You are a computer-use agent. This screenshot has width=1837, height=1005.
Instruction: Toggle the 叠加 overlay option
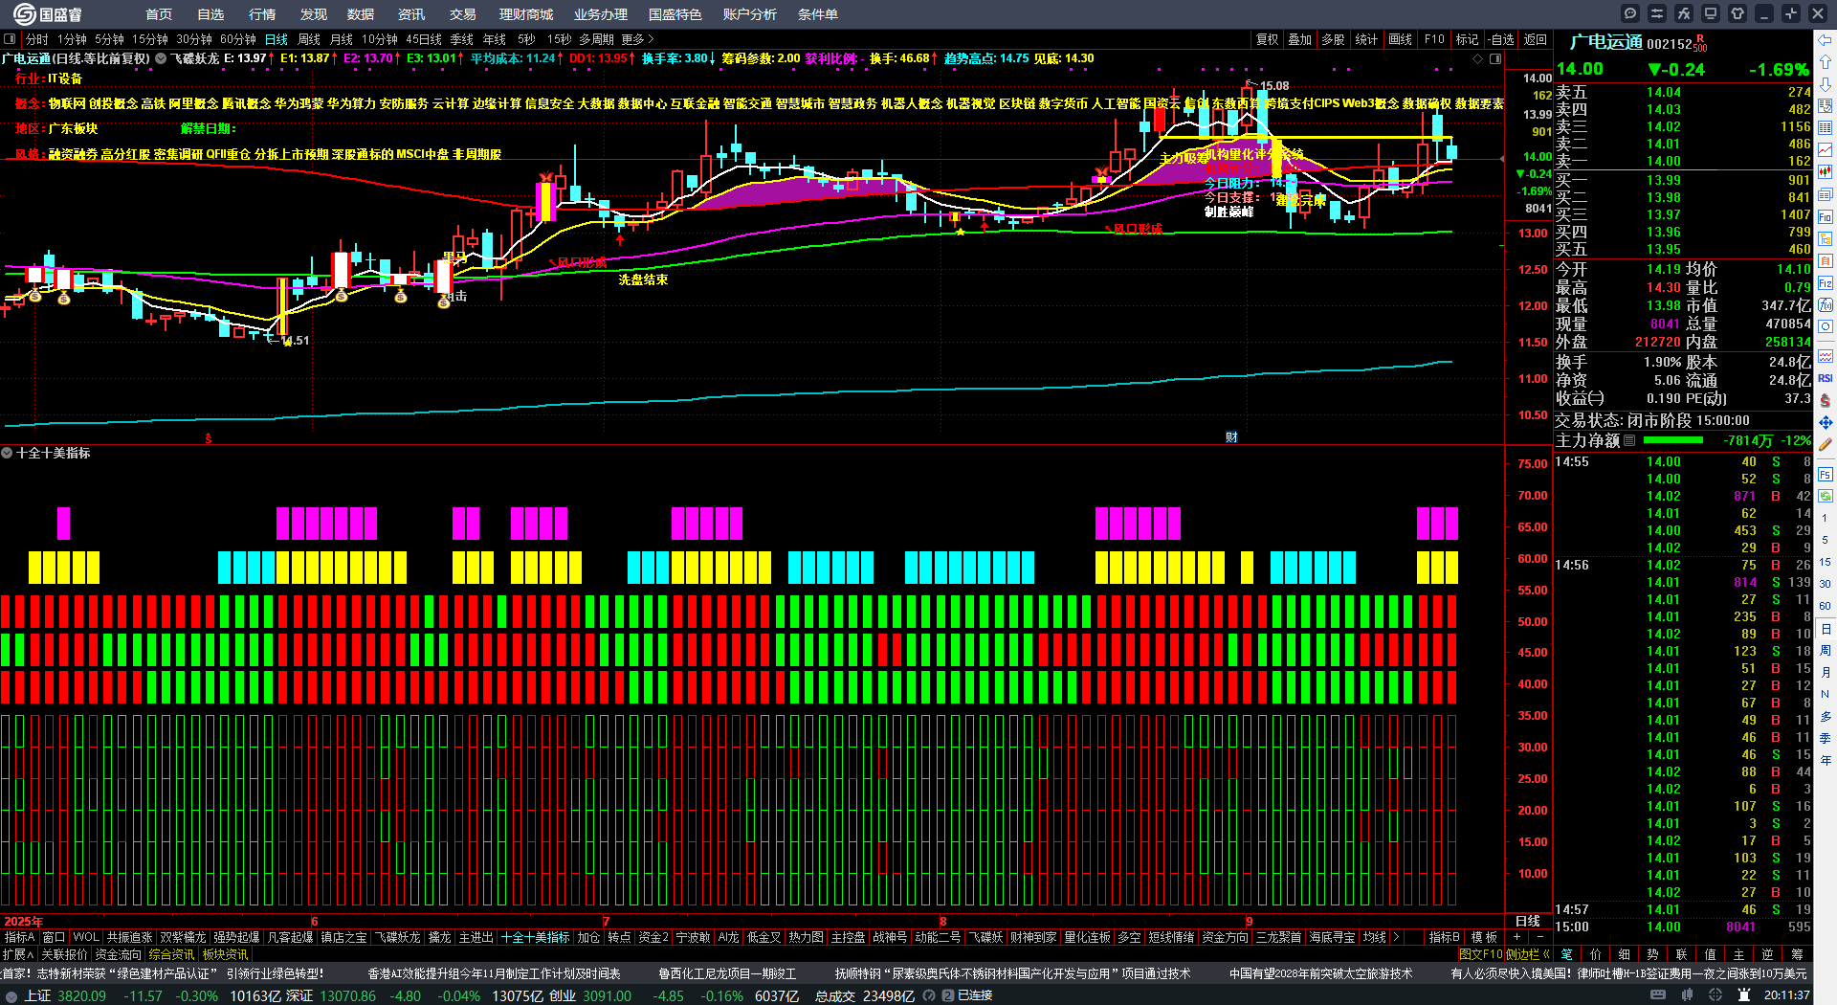tap(1299, 39)
